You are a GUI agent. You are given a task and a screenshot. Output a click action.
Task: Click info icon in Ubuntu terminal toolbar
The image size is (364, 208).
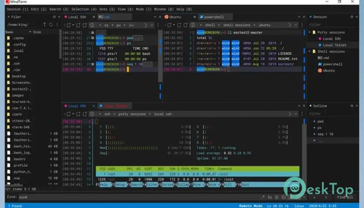193,25
